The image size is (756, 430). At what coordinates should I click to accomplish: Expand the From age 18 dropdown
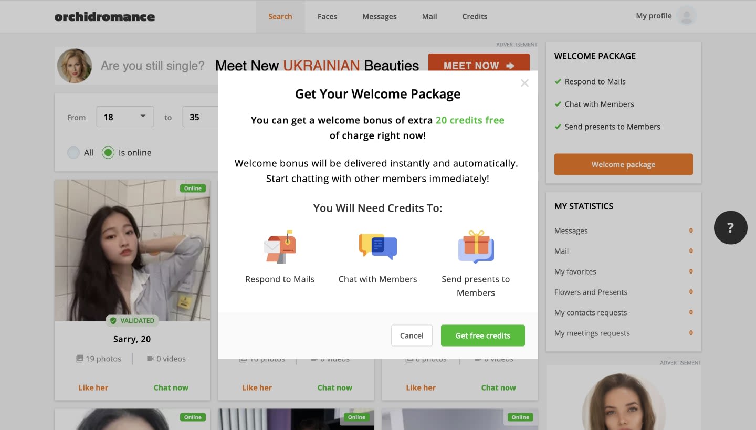(x=125, y=117)
